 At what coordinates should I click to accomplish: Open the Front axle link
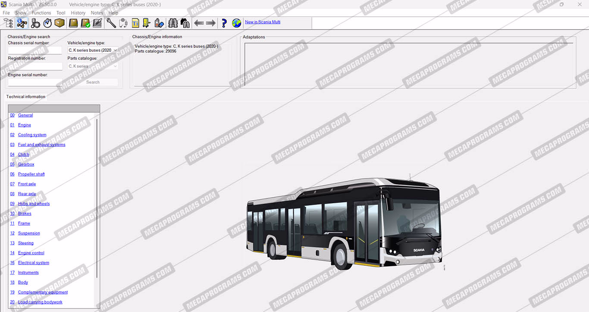pyautogui.click(x=27, y=184)
